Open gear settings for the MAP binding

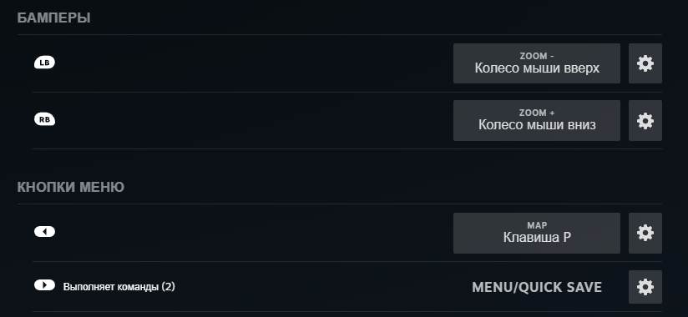[645, 233]
